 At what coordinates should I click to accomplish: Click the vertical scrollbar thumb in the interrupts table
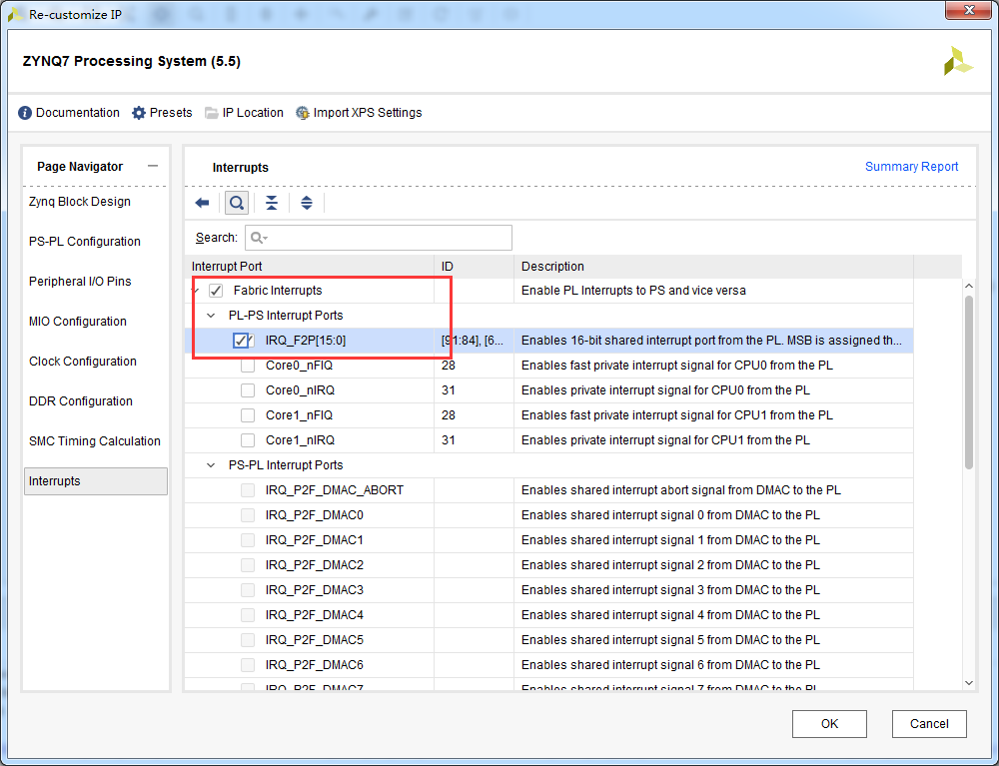pyautogui.click(x=968, y=383)
